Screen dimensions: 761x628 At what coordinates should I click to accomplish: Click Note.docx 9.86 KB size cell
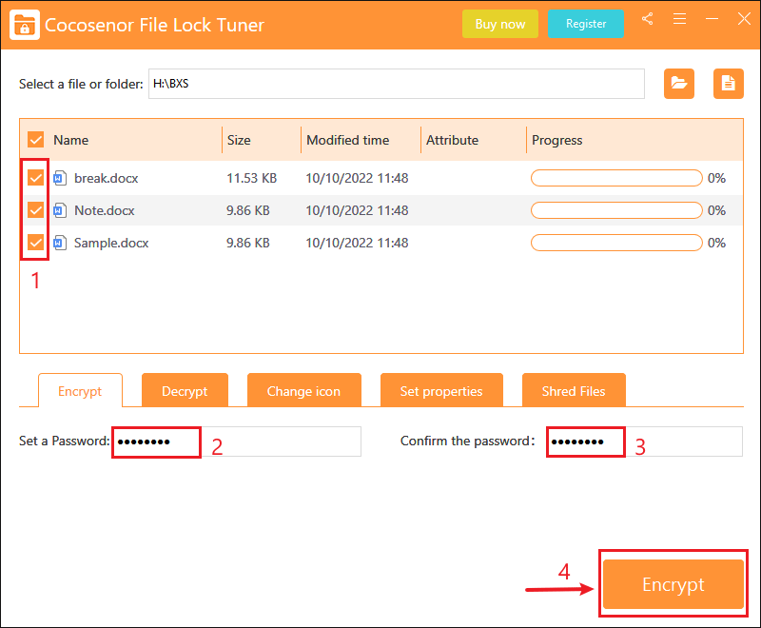tap(248, 210)
